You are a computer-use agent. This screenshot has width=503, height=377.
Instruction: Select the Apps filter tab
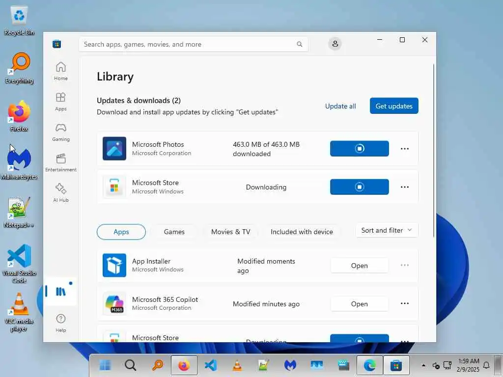(x=121, y=232)
